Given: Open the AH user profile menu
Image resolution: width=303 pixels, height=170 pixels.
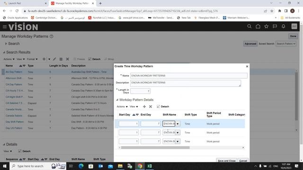Looking at the screenshot, I should click(294, 26).
